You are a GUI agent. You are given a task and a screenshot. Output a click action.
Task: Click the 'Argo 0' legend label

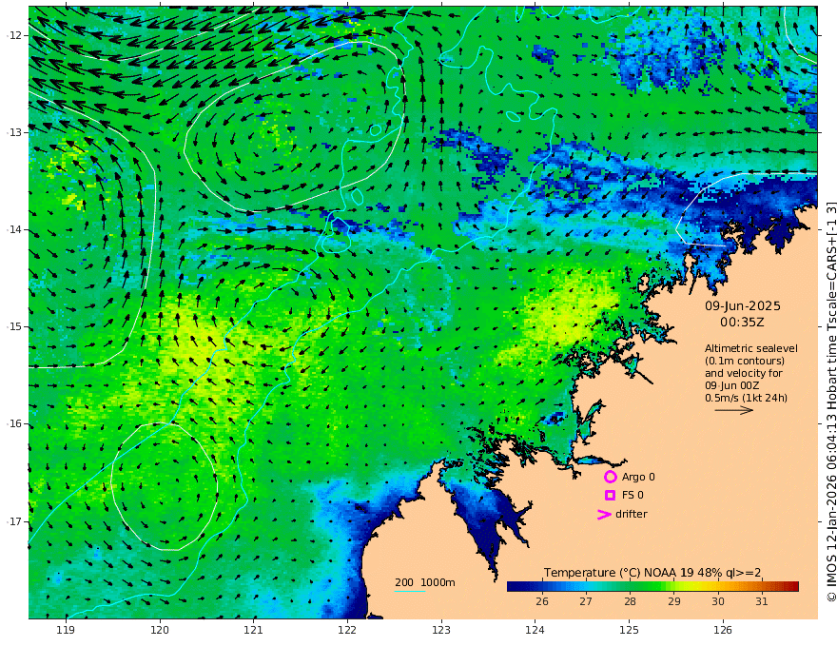coord(638,477)
